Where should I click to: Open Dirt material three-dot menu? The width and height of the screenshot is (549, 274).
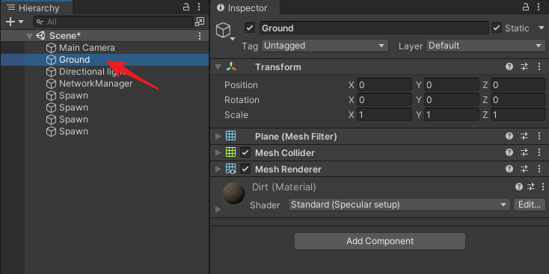542,187
